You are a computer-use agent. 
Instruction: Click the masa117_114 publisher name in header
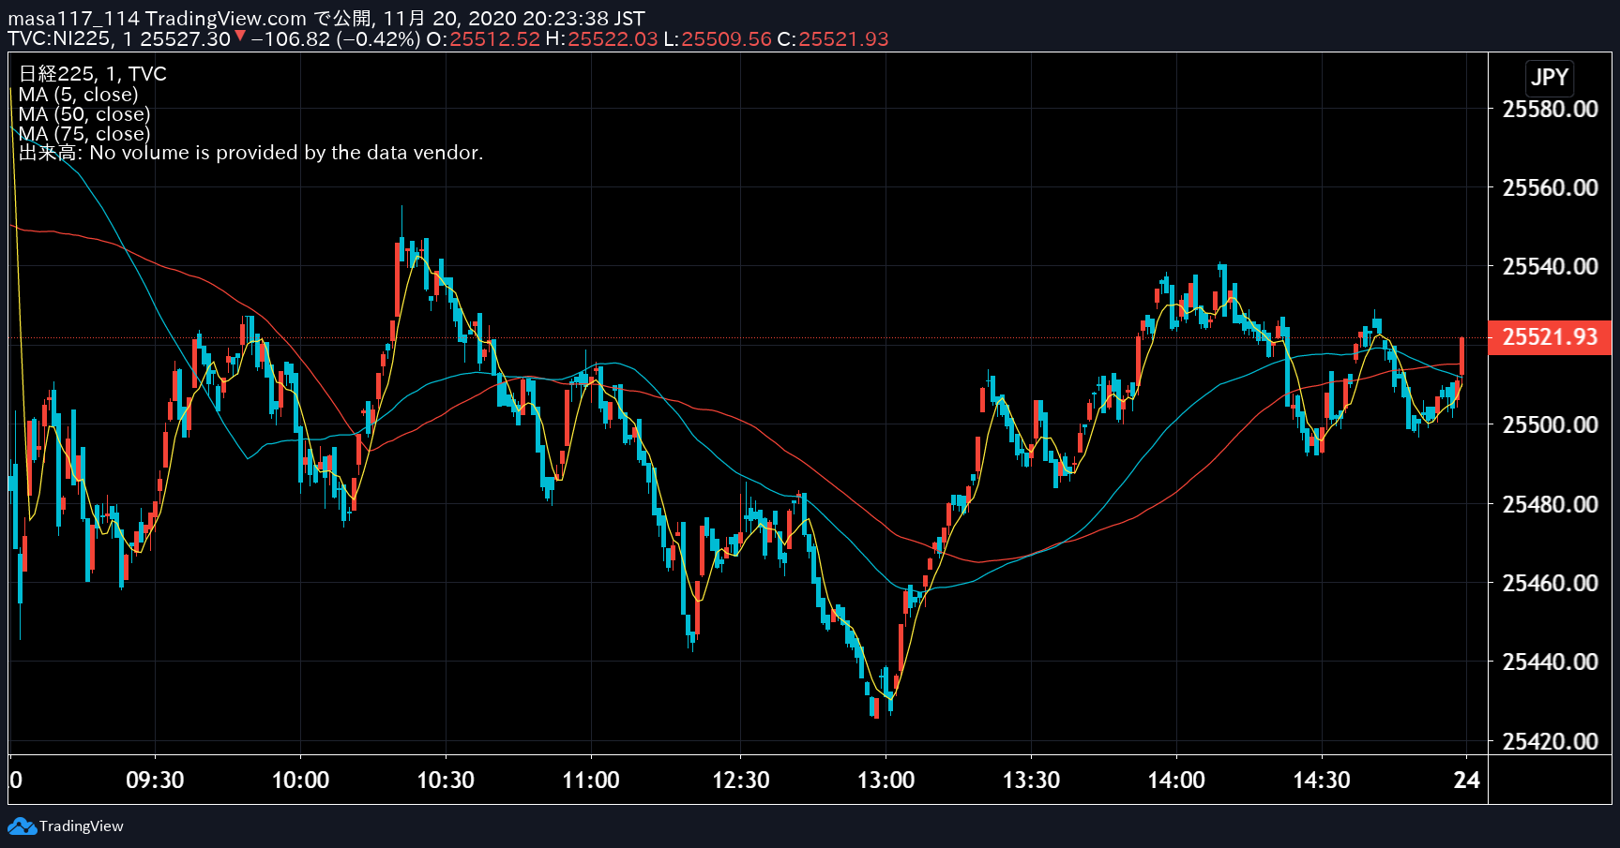tap(74, 19)
